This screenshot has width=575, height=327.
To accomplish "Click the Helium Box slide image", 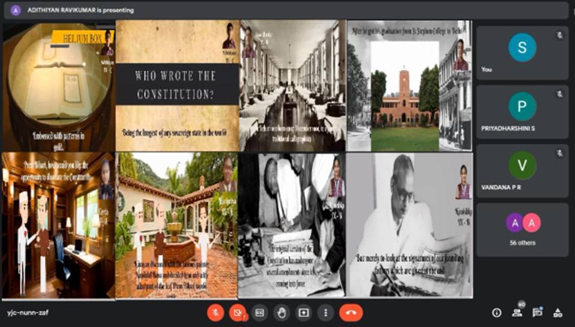I will [x=58, y=86].
